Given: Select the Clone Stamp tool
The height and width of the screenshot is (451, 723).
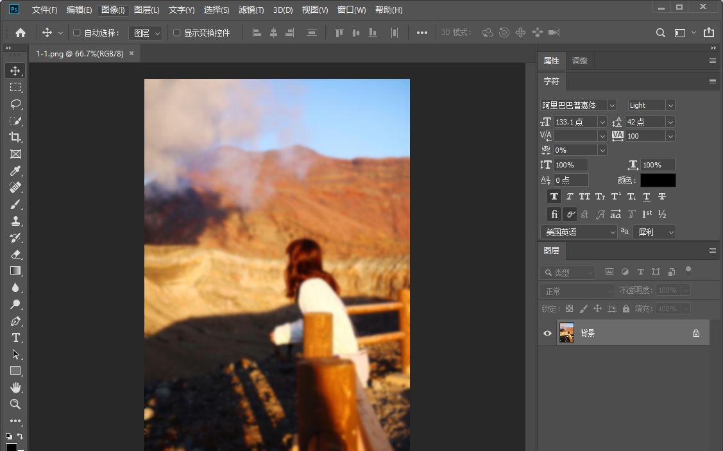Looking at the screenshot, I should point(15,221).
